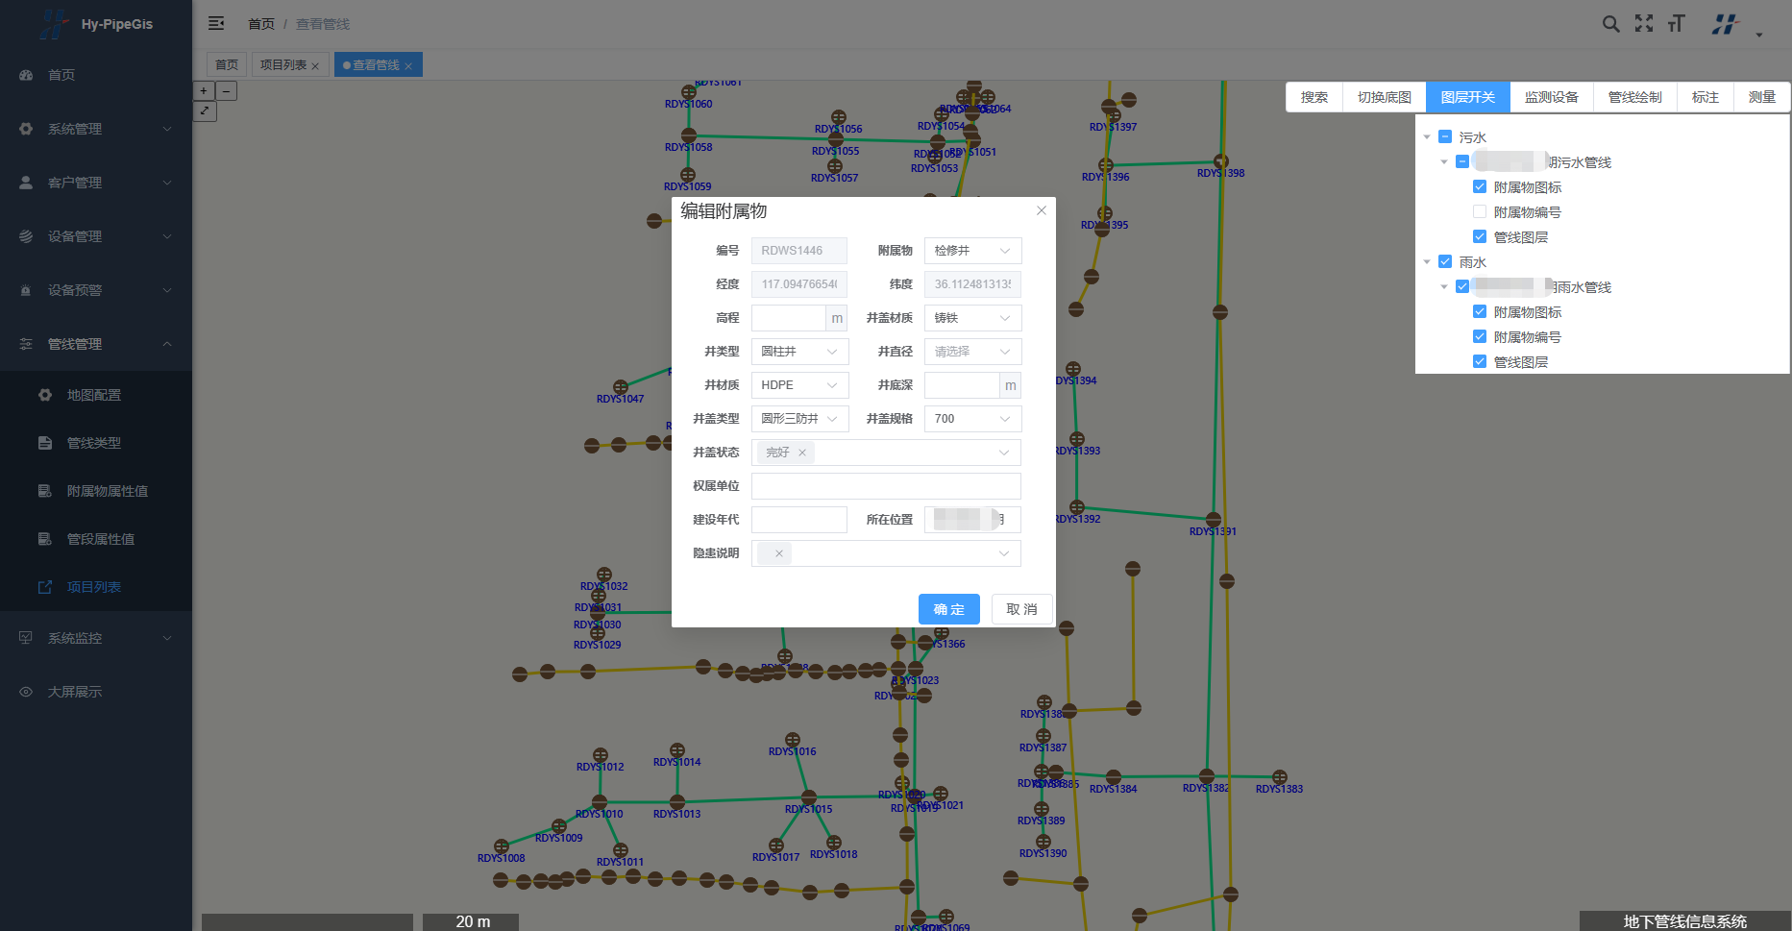Viewport: 1792px width, 931px height.
Task: Uncheck 管线图层 under 污水管线
Action: (1480, 237)
